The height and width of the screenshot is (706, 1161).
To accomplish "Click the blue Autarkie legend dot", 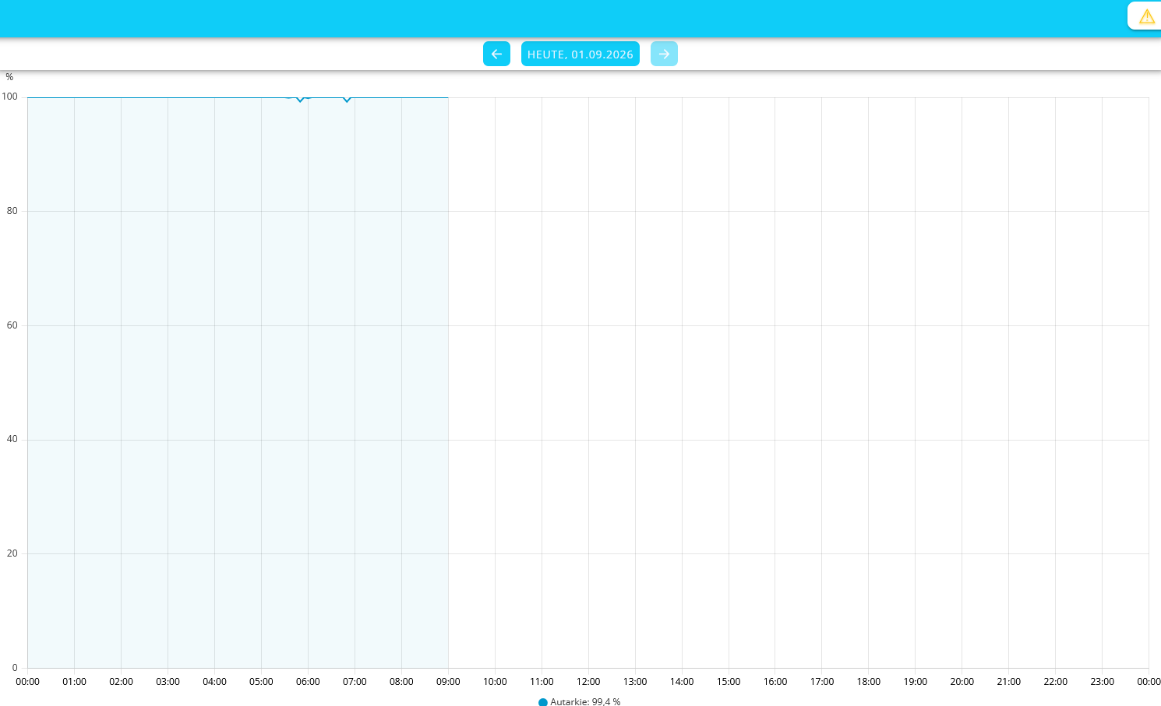I will (x=543, y=702).
